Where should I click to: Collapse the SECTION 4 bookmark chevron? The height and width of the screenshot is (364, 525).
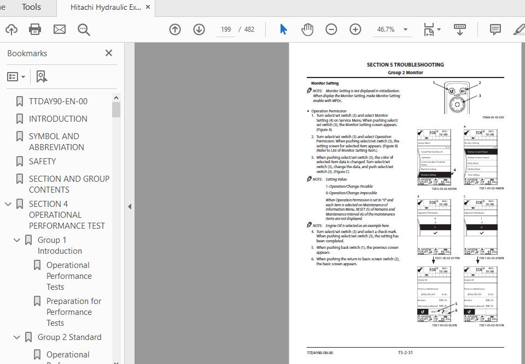click(x=8, y=204)
